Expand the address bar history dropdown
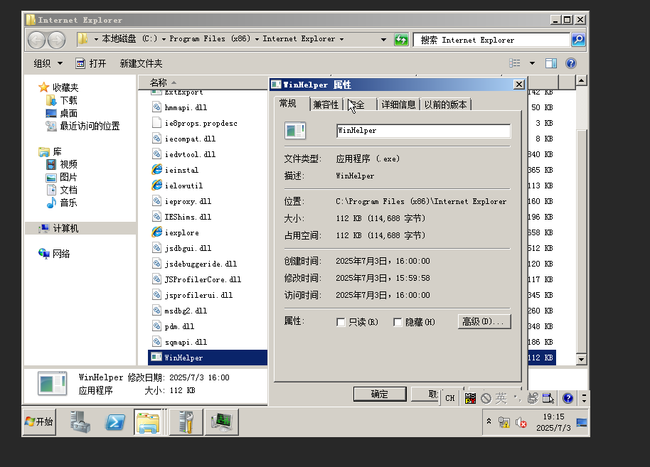 (x=383, y=39)
